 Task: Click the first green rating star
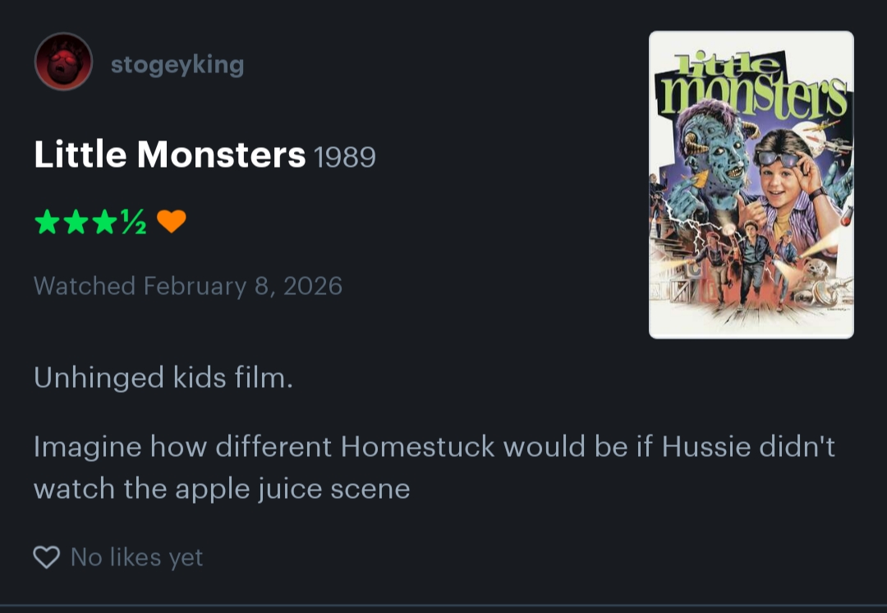pyautogui.click(x=46, y=221)
